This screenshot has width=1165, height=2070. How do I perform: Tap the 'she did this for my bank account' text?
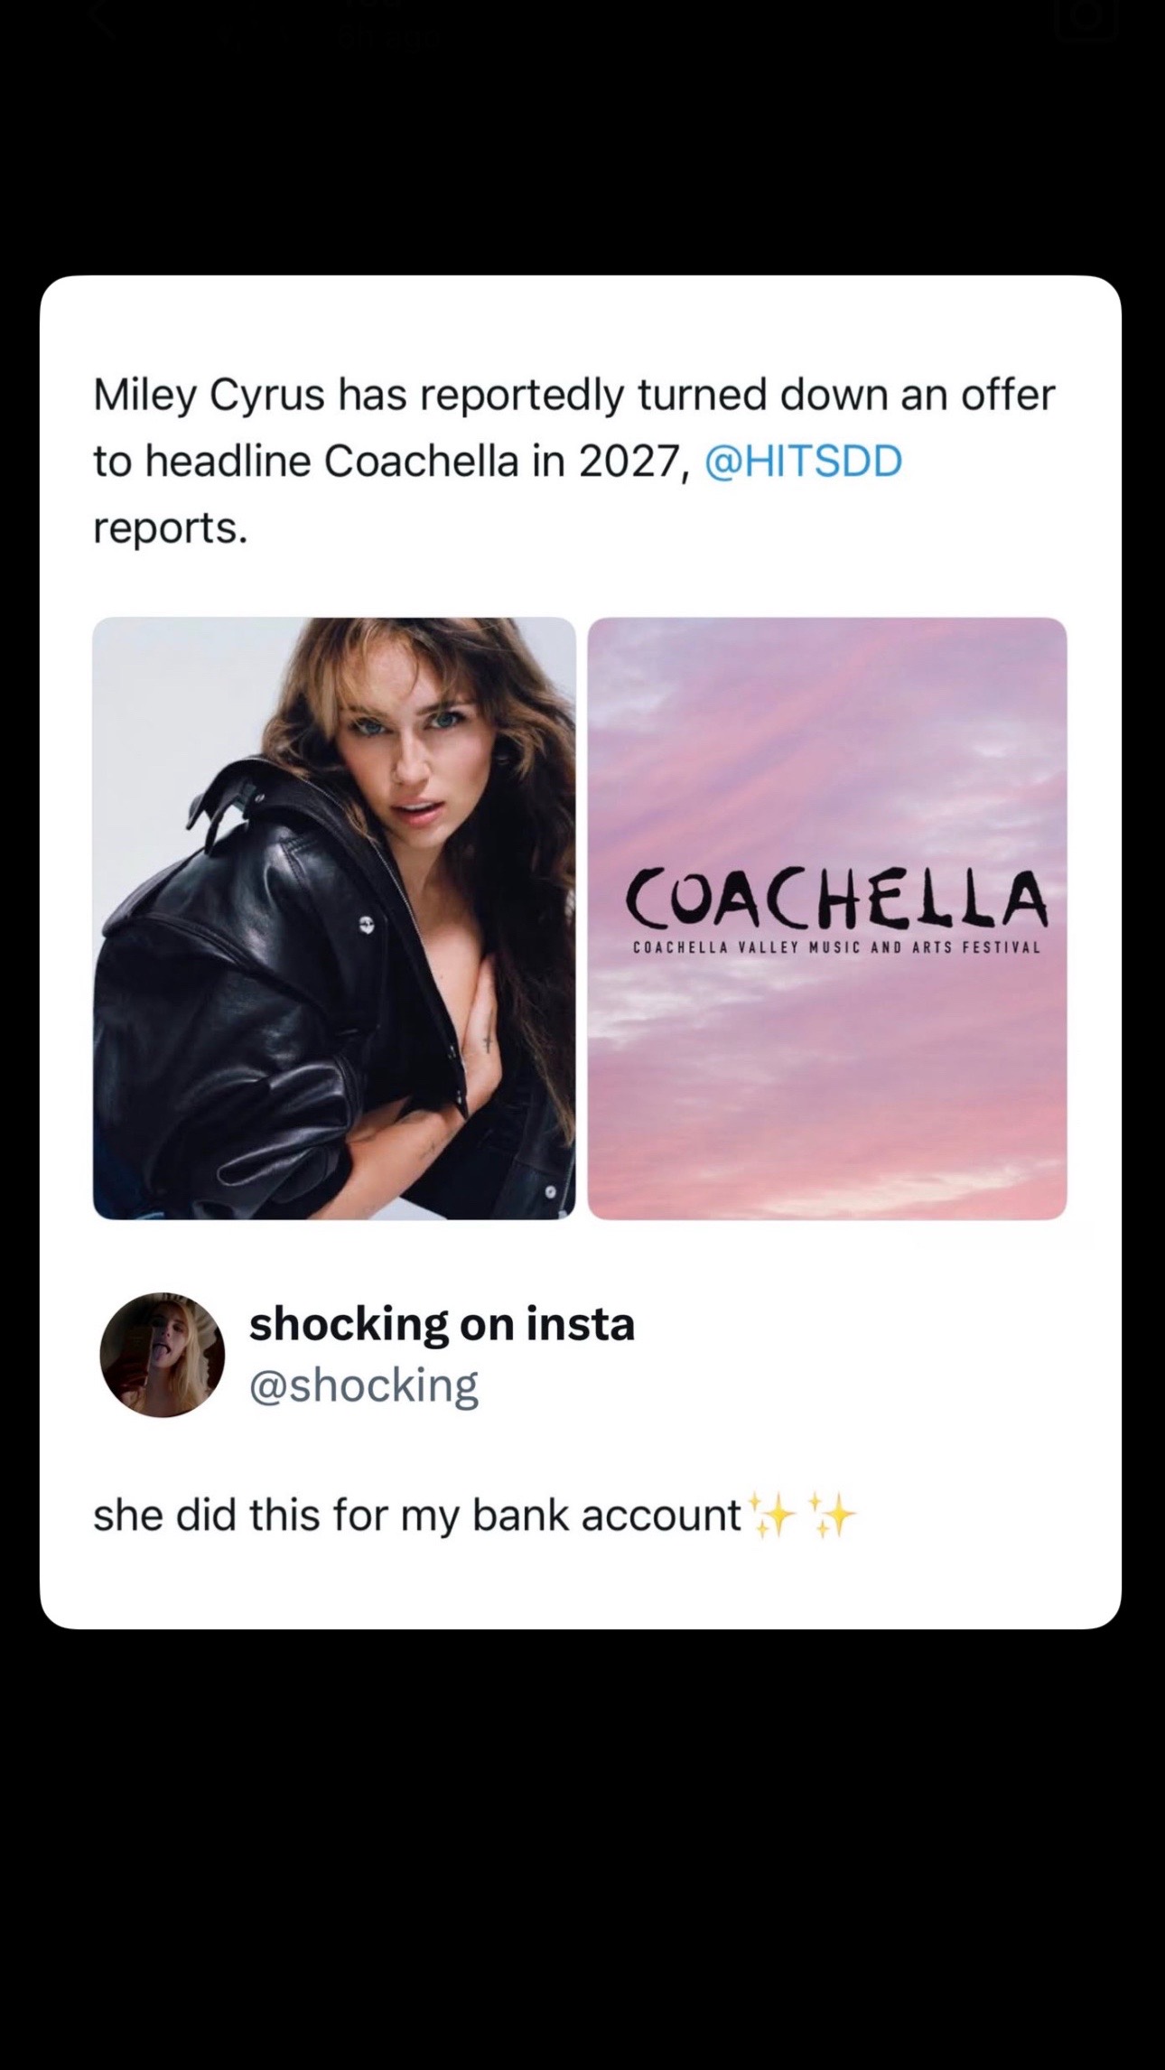[x=417, y=1515]
